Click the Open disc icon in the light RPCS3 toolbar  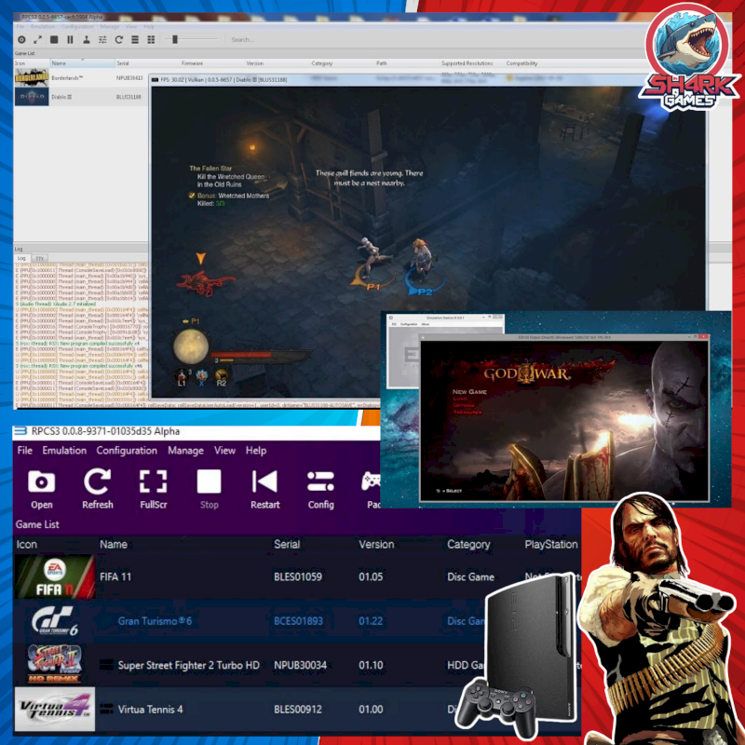pyautogui.click(x=21, y=40)
